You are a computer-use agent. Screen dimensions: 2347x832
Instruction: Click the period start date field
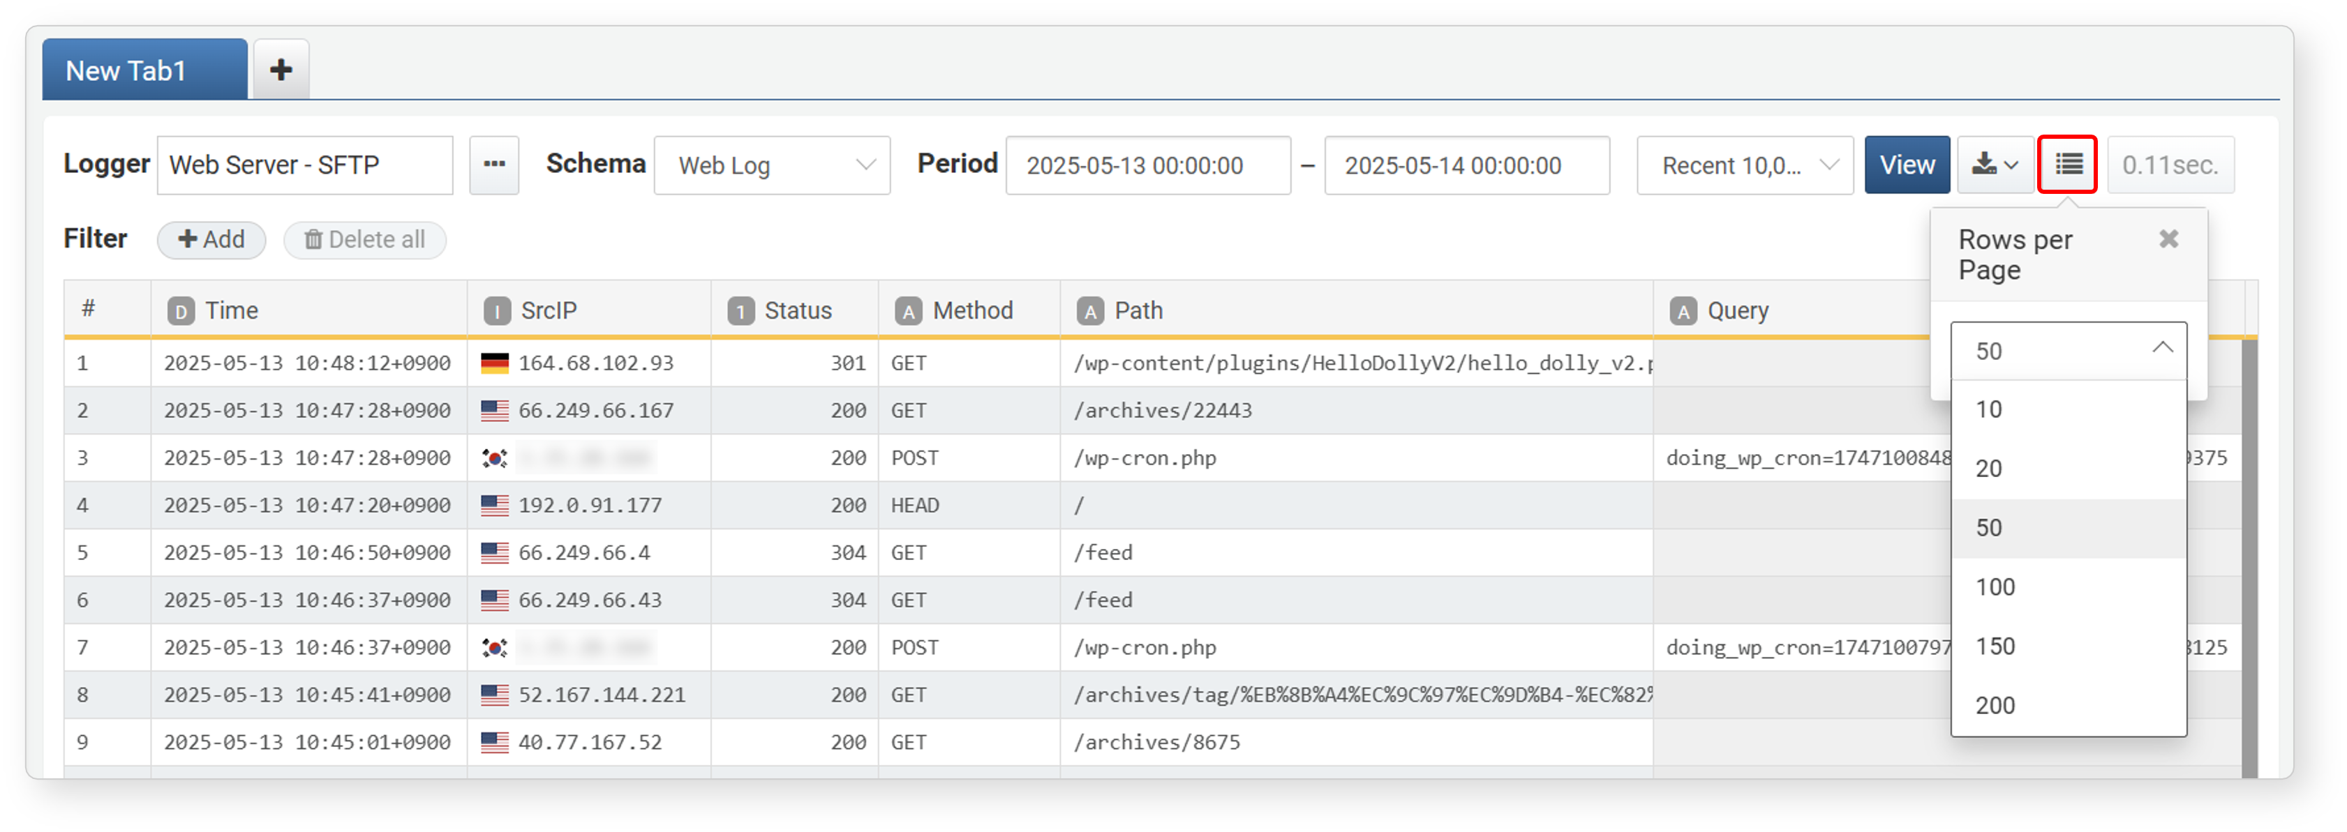click(1148, 165)
